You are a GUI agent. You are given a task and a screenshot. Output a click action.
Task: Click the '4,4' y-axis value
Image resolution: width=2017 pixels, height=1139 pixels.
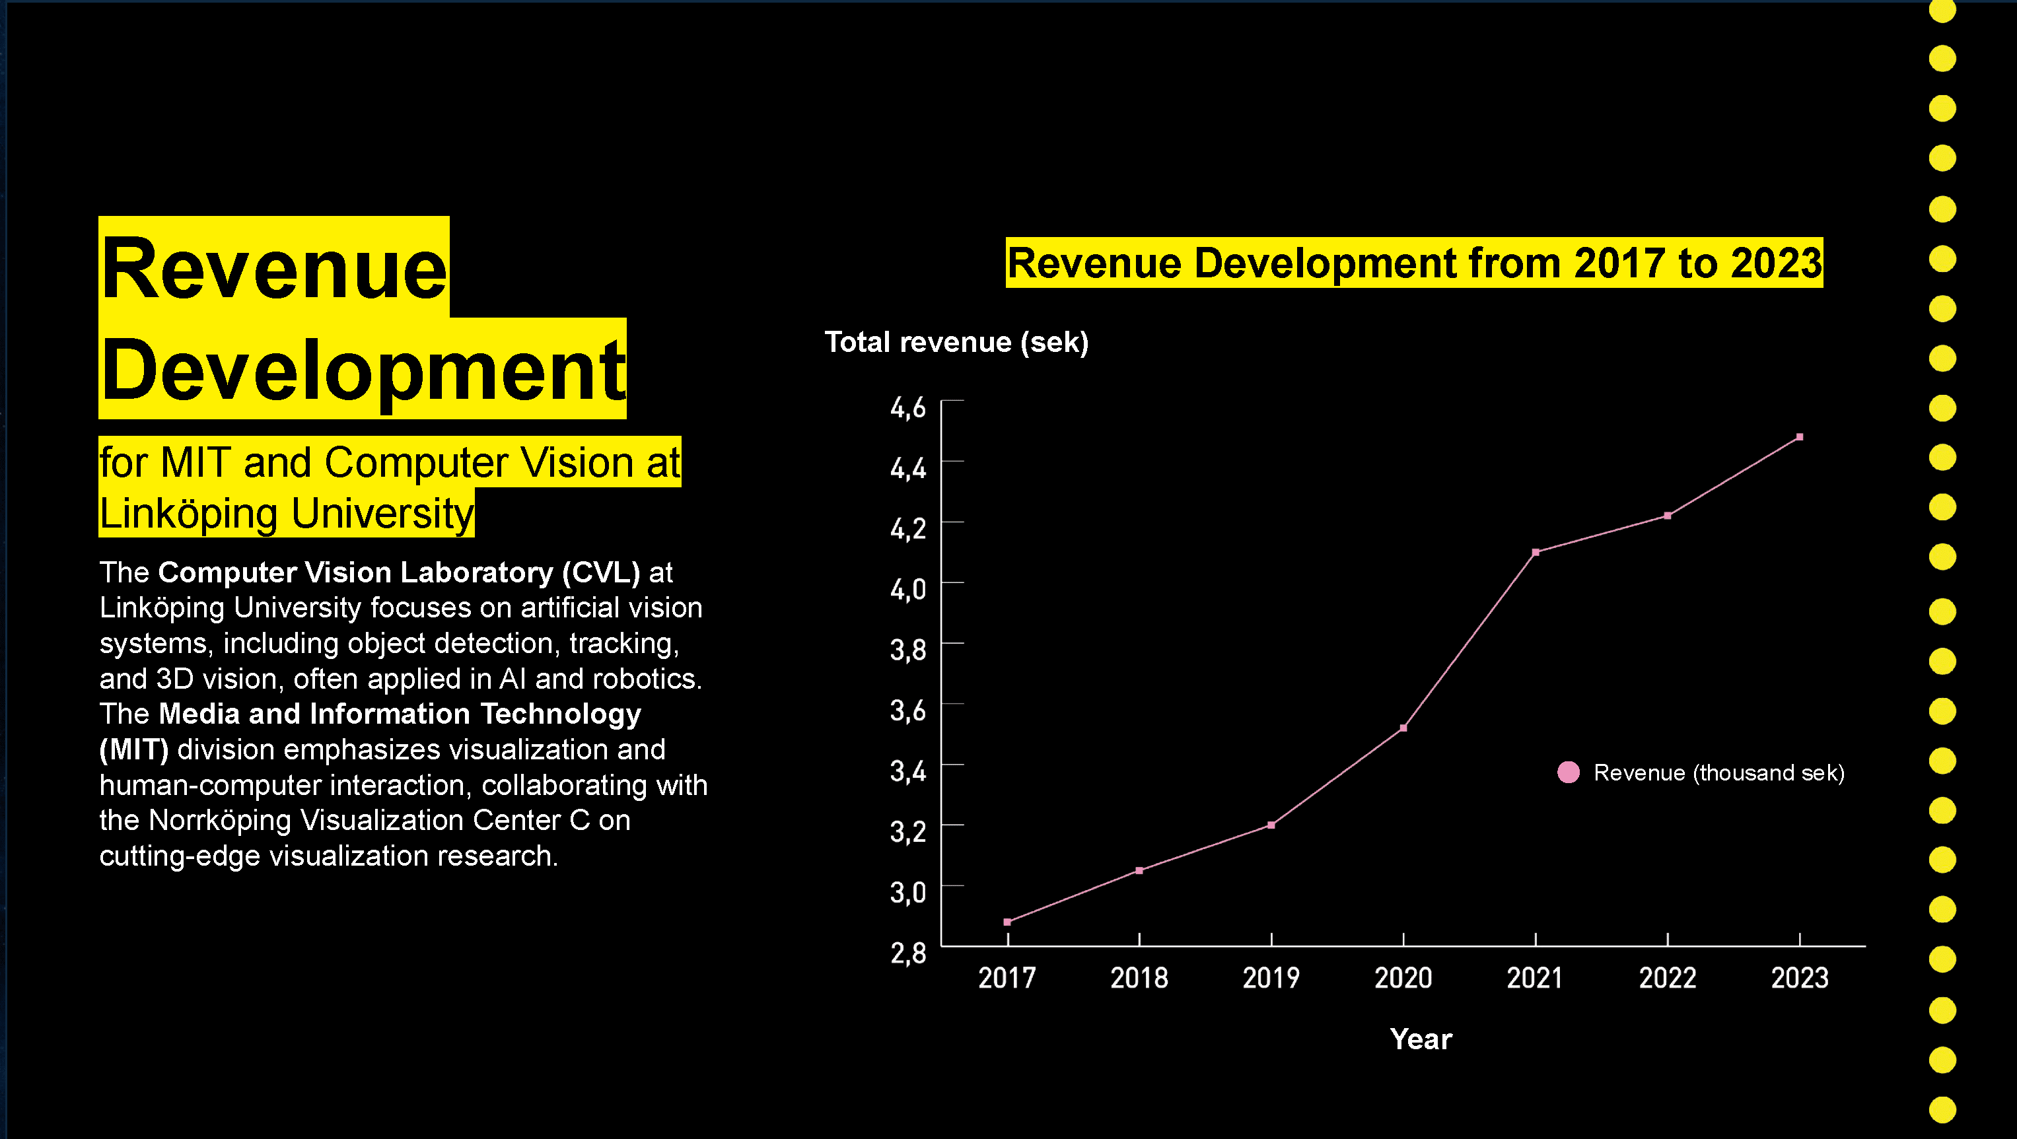pos(908,469)
